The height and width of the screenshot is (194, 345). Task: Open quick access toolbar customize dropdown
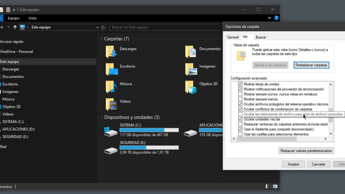[14, 10]
